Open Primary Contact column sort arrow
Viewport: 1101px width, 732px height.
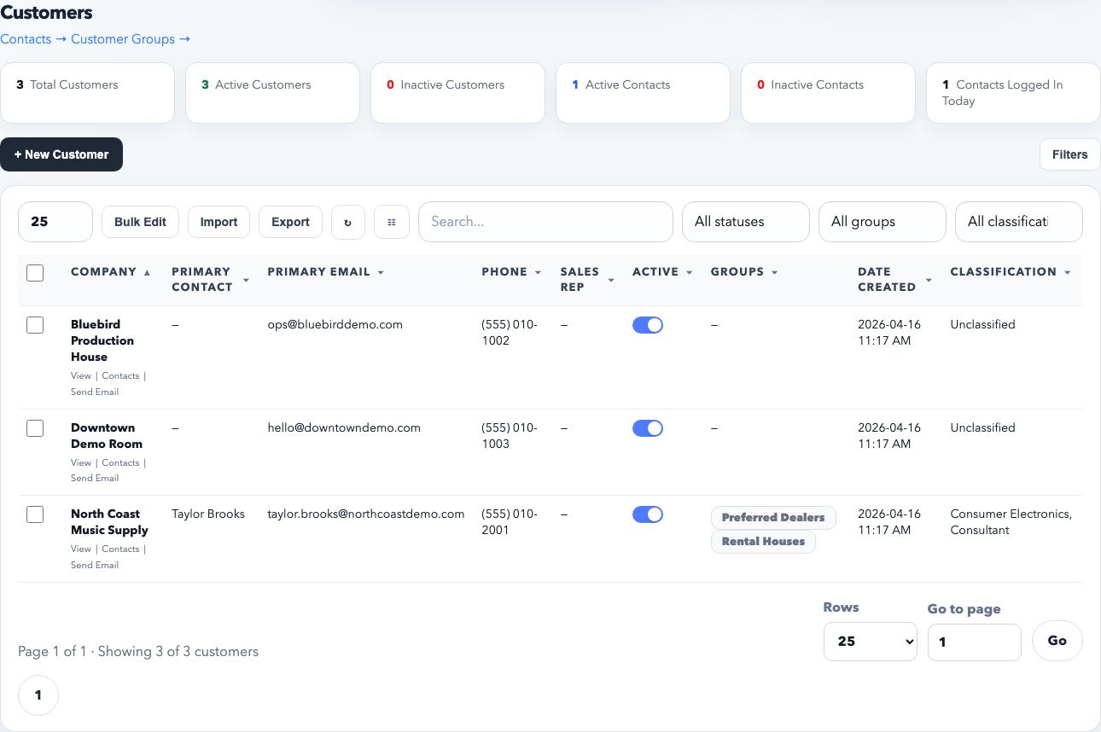point(247,280)
